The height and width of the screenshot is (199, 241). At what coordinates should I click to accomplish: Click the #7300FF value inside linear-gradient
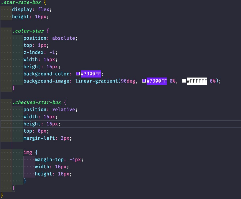(x=157, y=81)
